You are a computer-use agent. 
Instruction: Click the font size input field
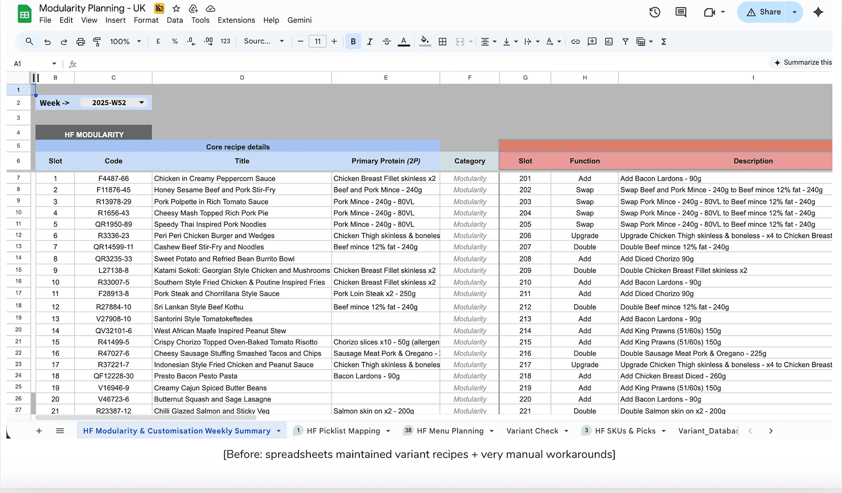tap(317, 42)
